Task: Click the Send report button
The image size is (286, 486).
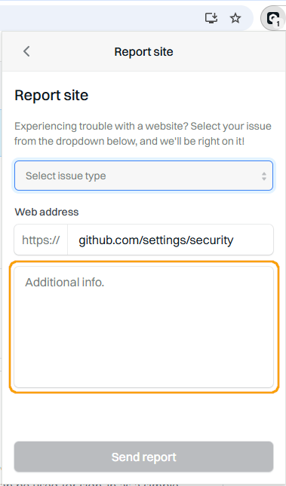Action: pos(144,457)
